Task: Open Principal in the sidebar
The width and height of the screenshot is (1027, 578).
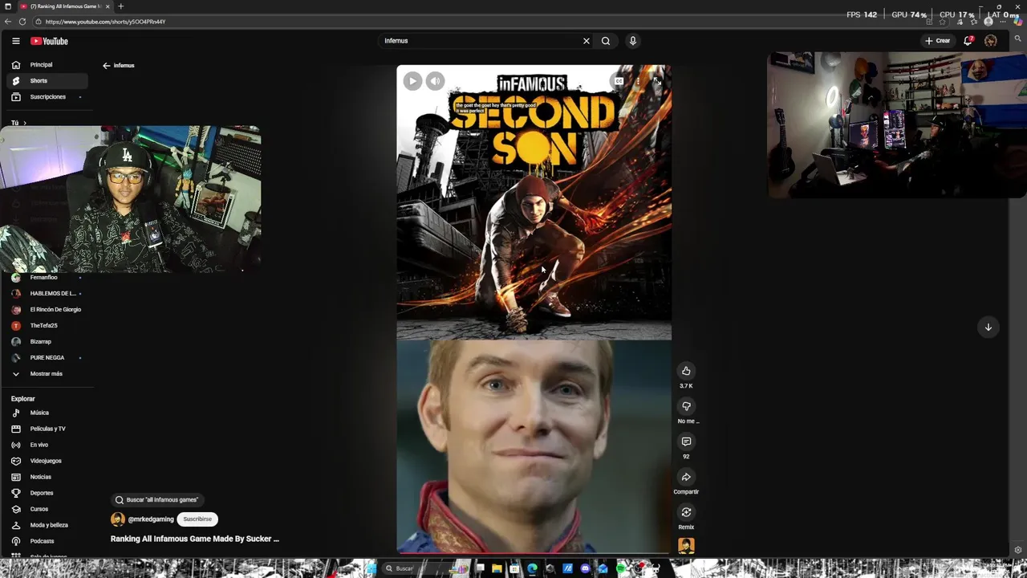Action: 47,65
